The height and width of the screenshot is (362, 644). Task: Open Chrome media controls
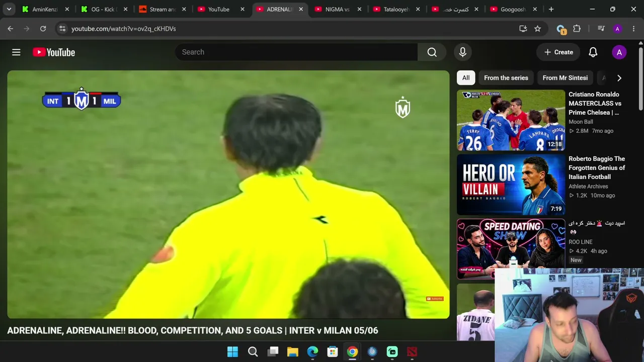(x=601, y=29)
